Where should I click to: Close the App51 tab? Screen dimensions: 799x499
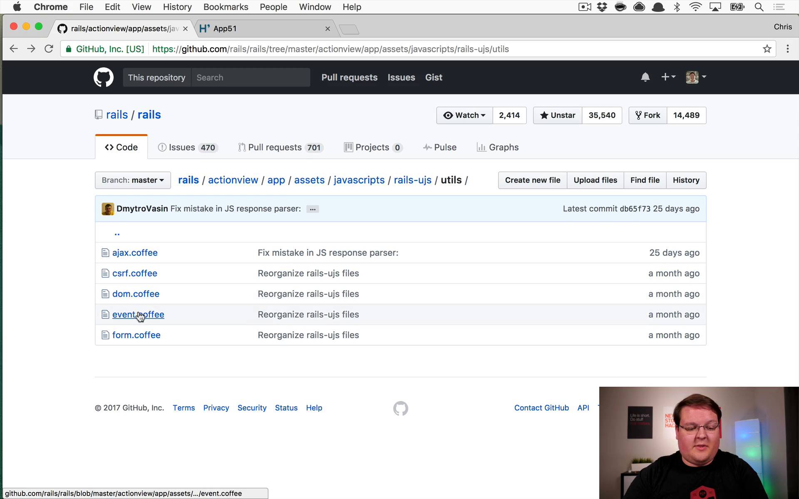(x=328, y=29)
